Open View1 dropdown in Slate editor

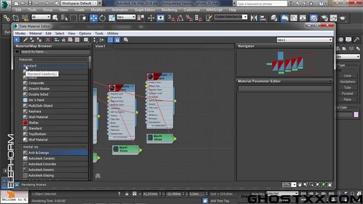point(304,40)
